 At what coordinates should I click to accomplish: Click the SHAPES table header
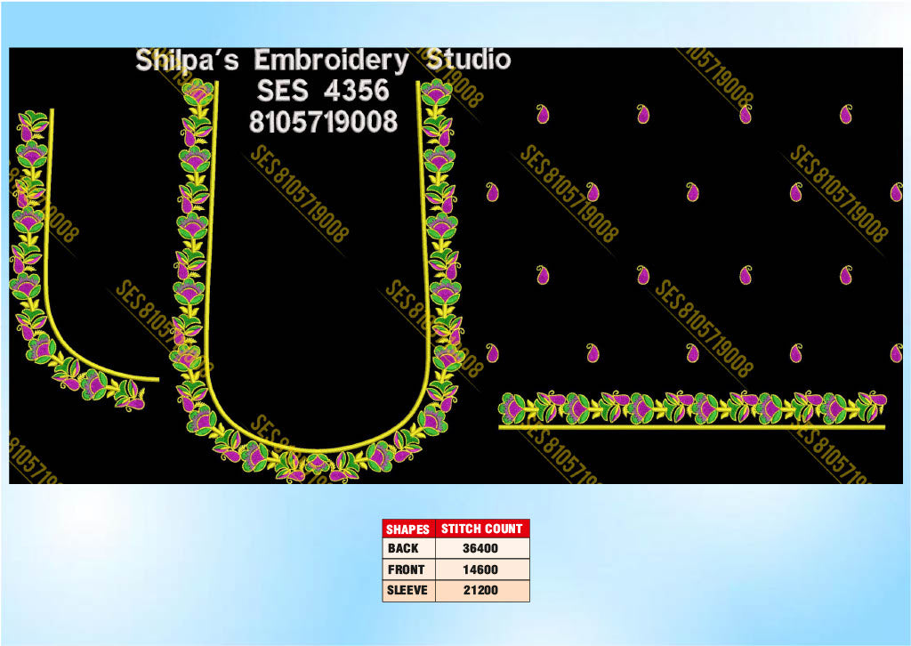pos(407,529)
